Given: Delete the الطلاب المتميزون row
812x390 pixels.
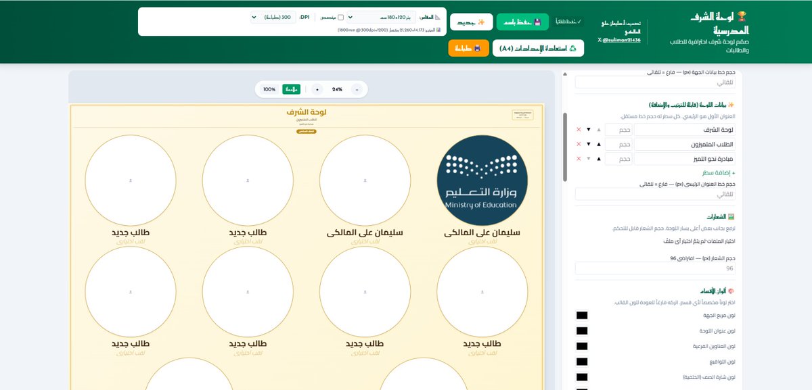Looking at the screenshot, I should click(x=578, y=144).
